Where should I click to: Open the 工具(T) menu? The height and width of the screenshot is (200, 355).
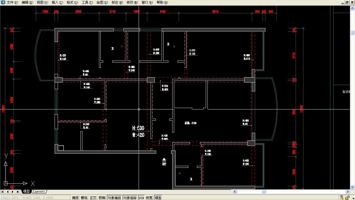pos(87,2)
